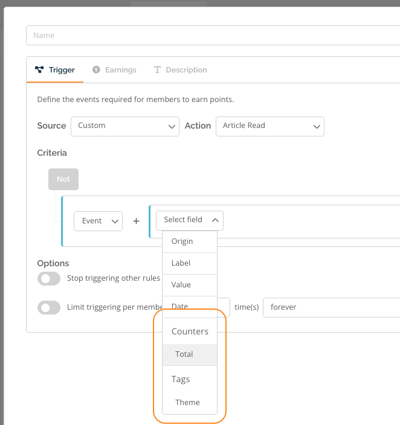Open the forever period dropdown
Viewport: 400px width, 425px height.
click(x=332, y=308)
